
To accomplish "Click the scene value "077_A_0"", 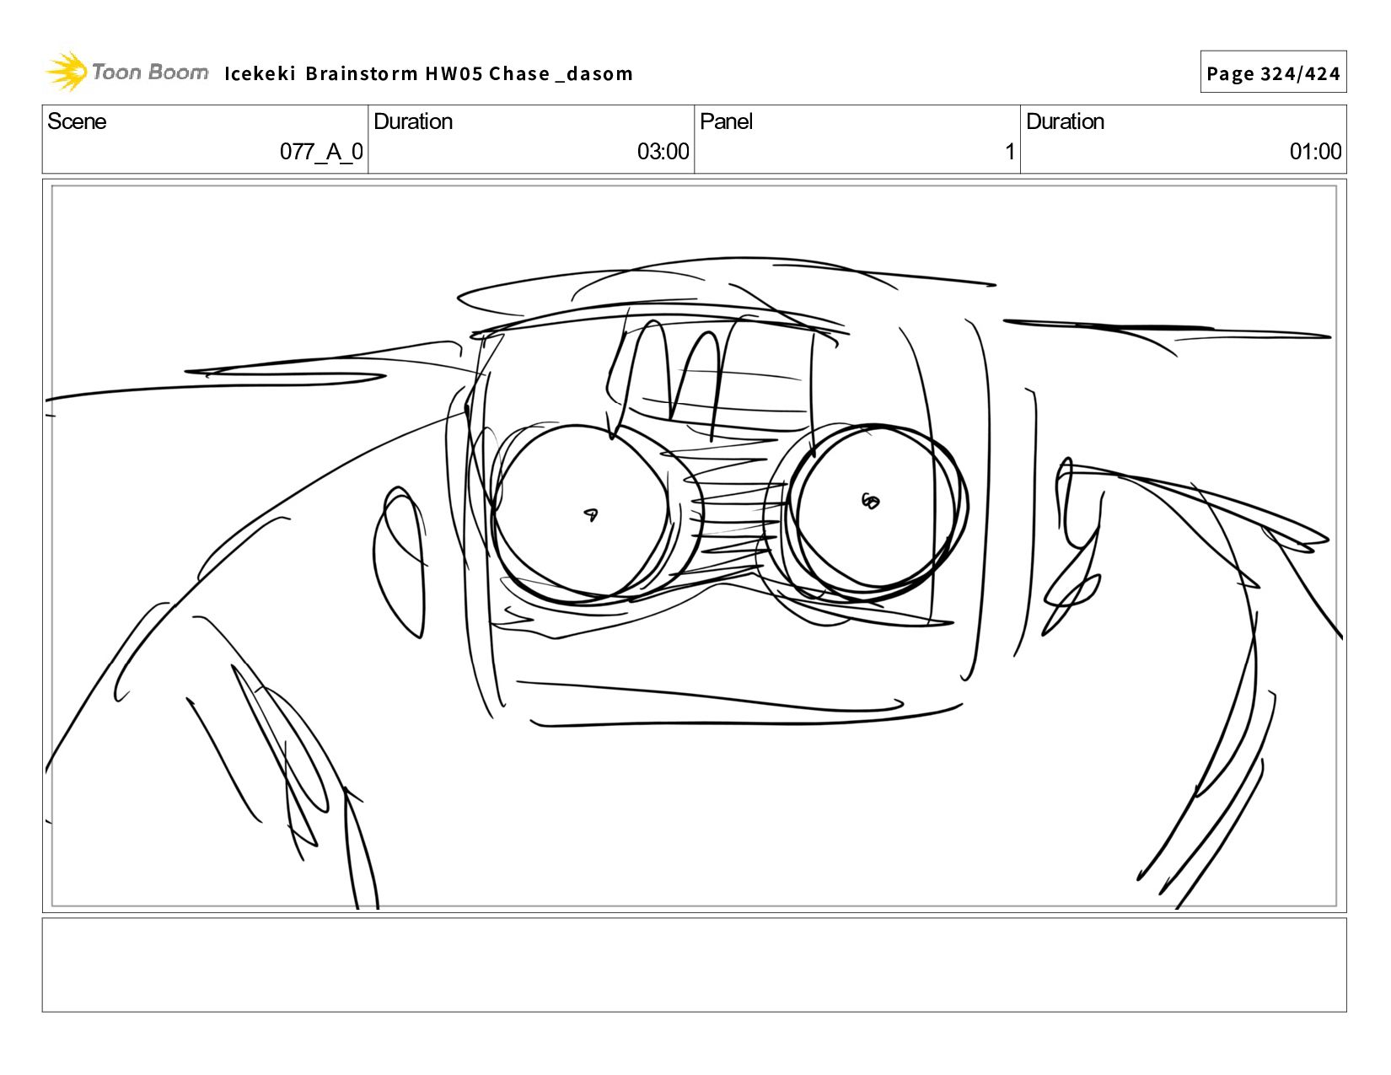I will (321, 152).
